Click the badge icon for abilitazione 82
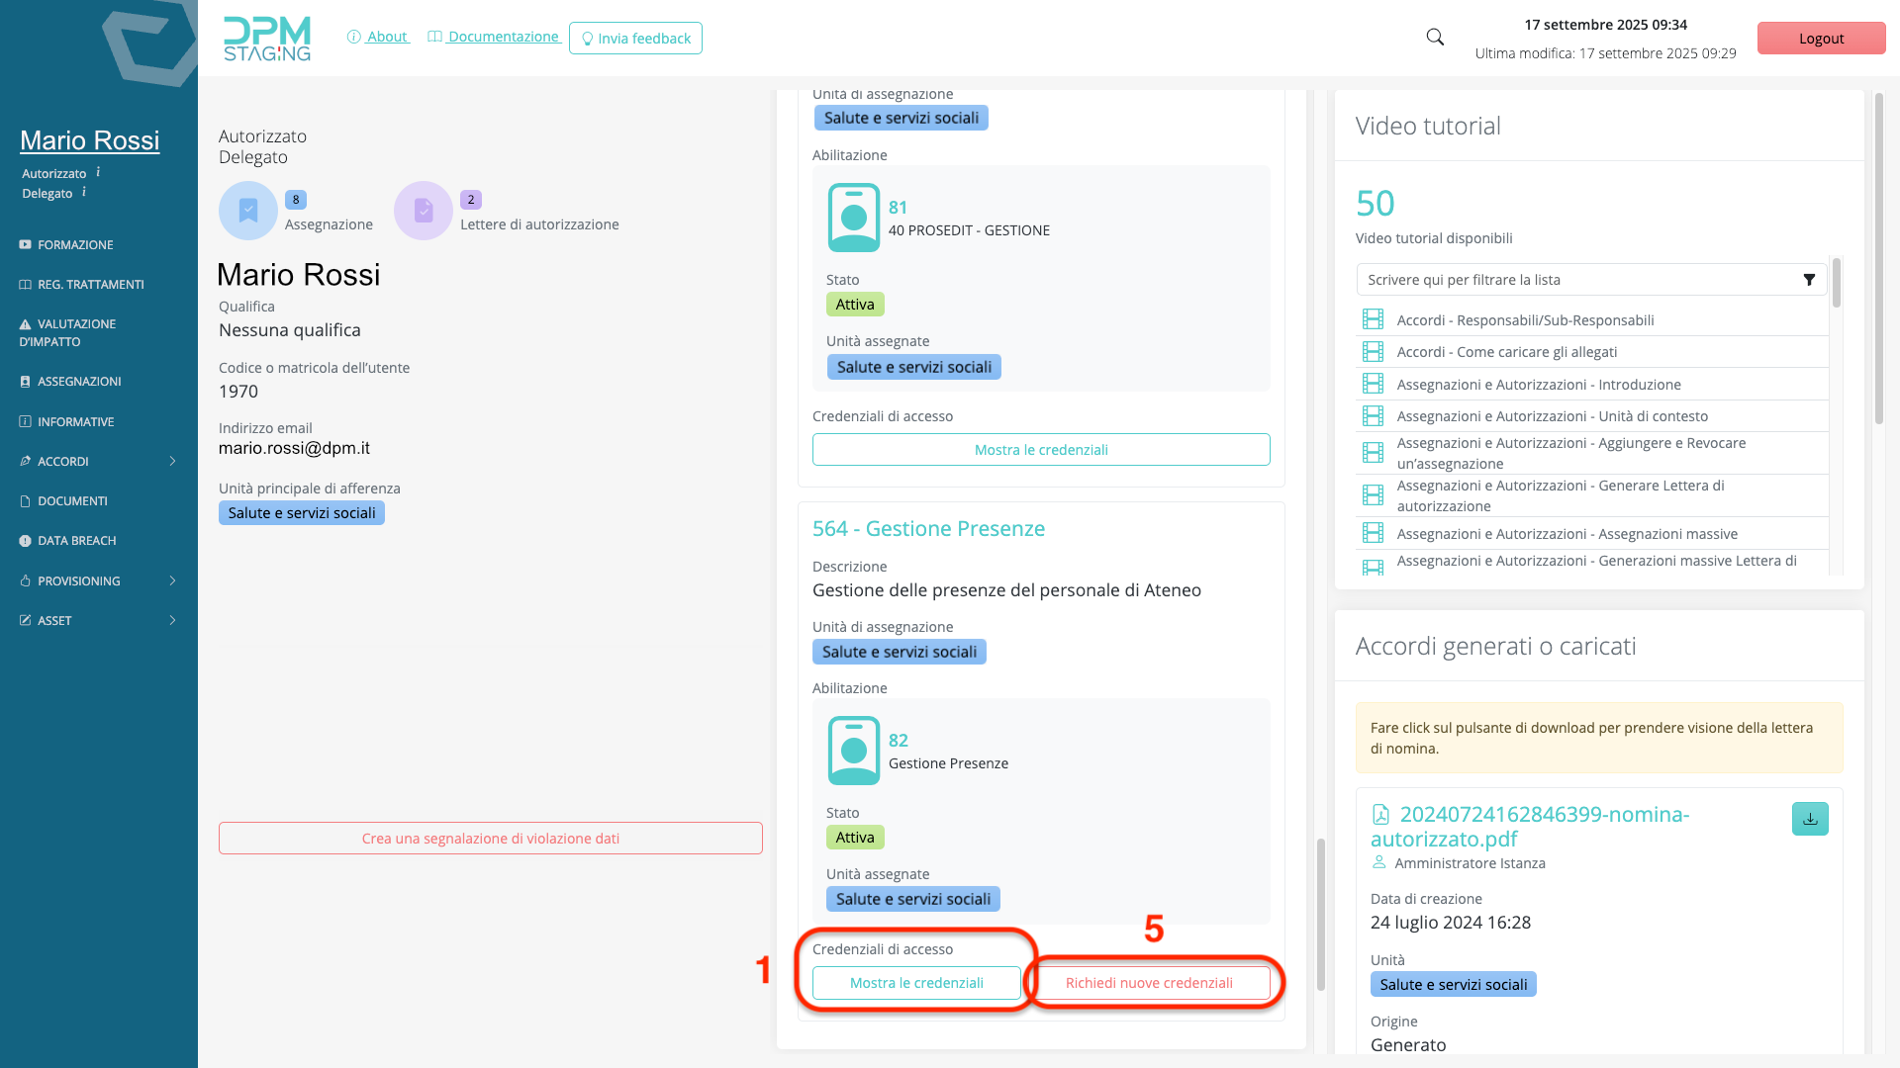This screenshot has width=1900, height=1068. coord(853,751)
